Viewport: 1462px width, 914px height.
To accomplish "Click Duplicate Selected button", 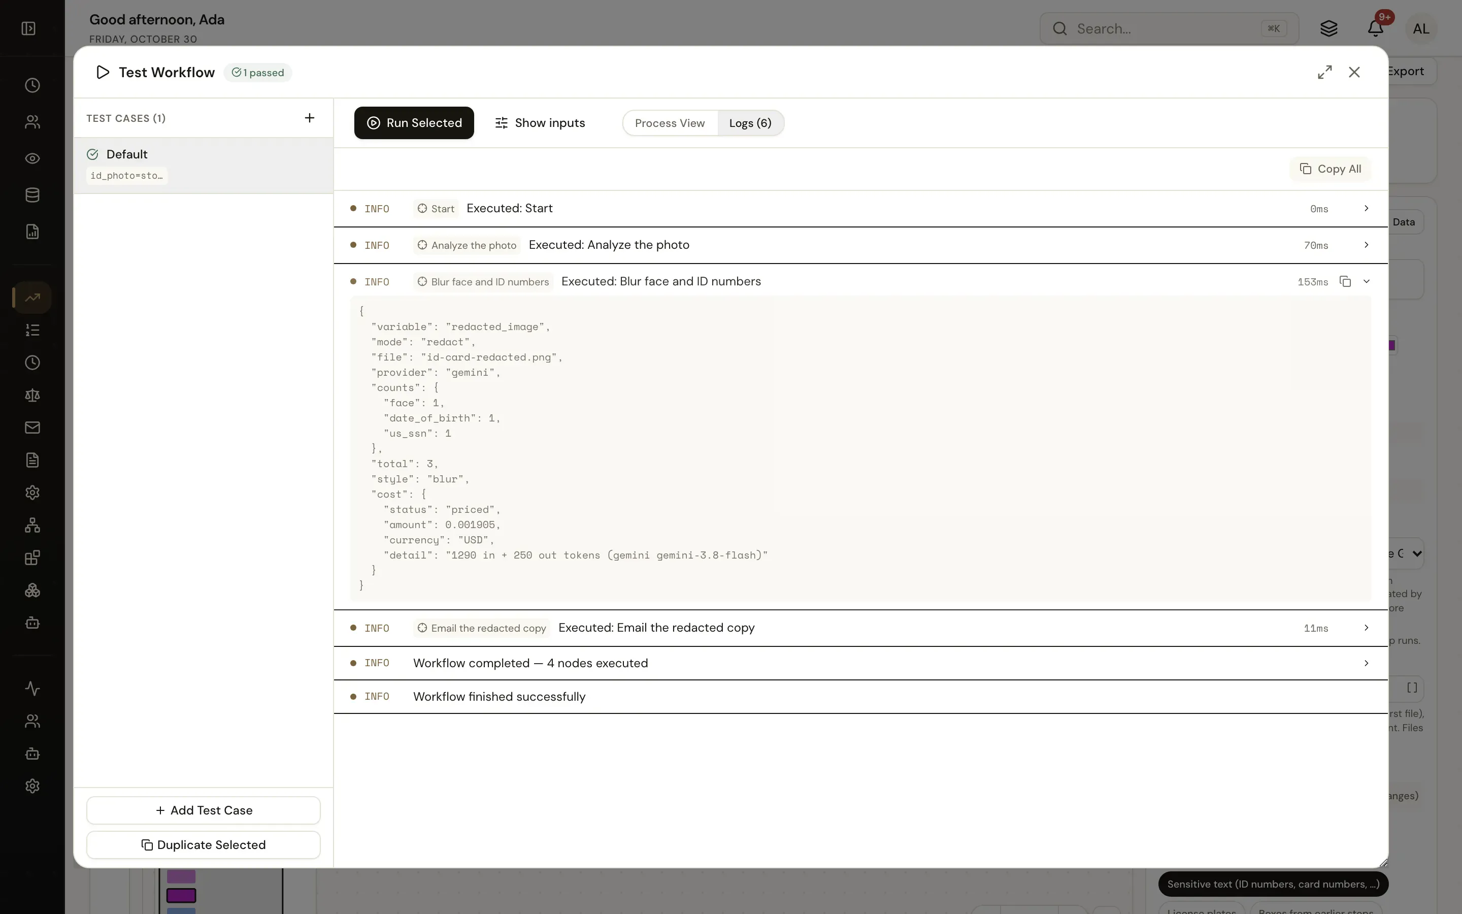I will click(x=204, y=845).
